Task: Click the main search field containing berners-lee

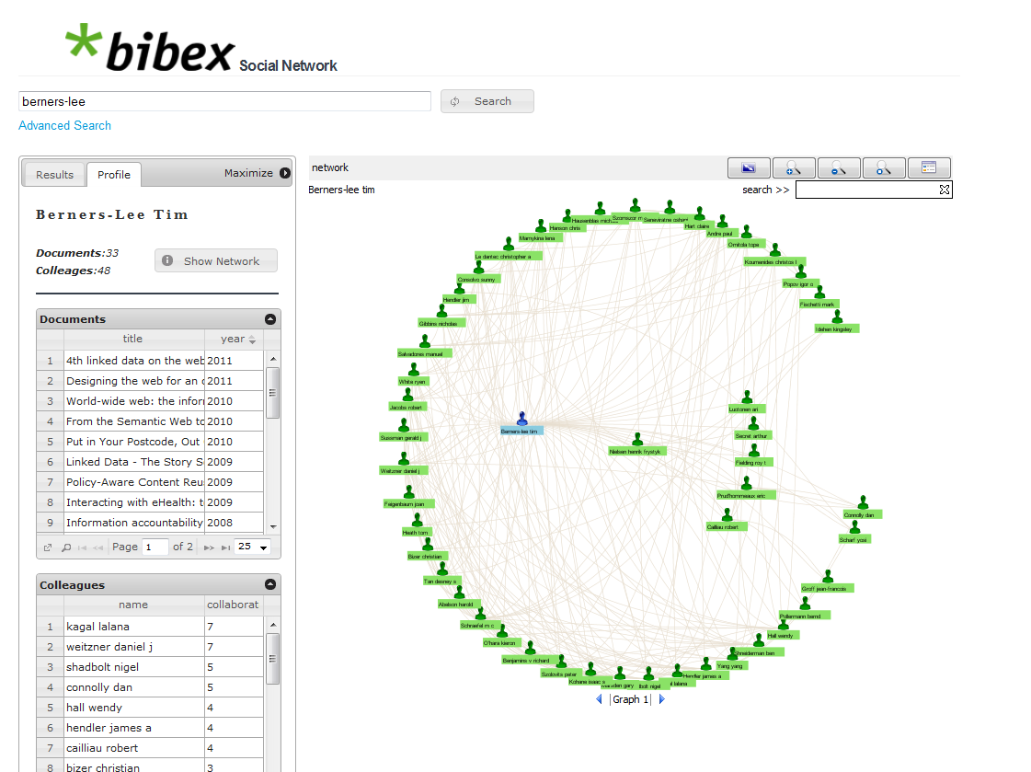Action: click(x=224, y=101)
